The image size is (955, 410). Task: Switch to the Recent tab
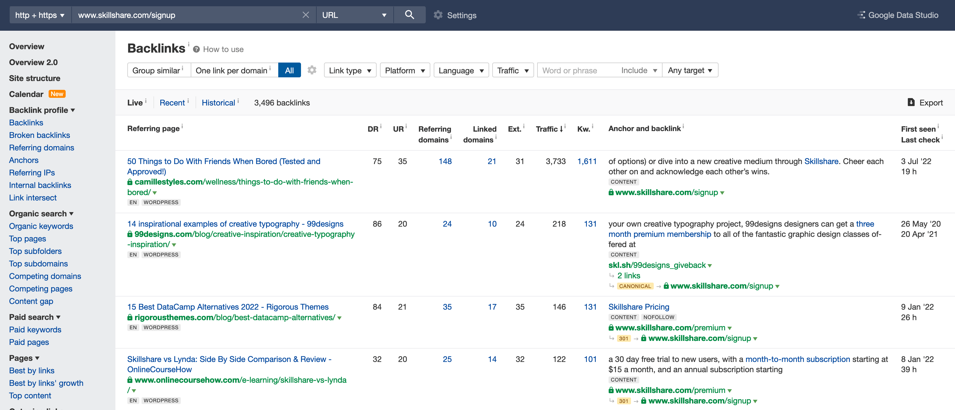click(x=172, y=102)
